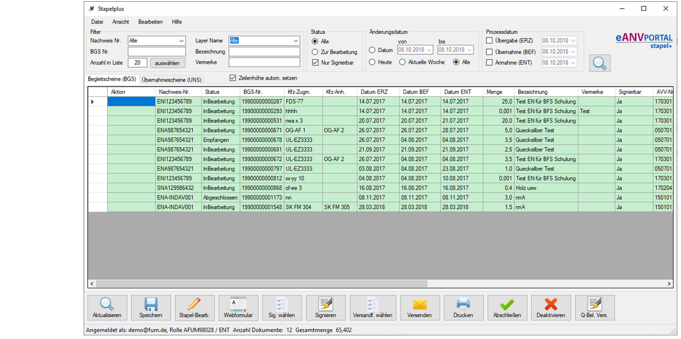Screen dimensions: 681x339
Task: Select Status radio button Alle
Action: 315,42
